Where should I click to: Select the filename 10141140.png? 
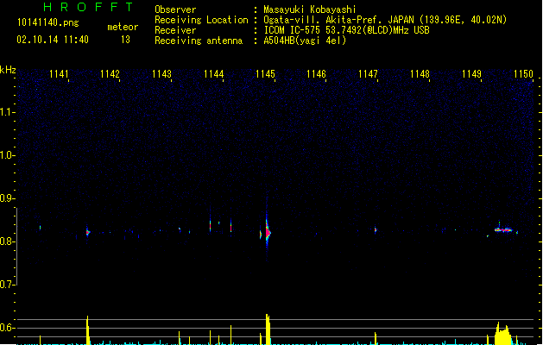tap(47, 22)
